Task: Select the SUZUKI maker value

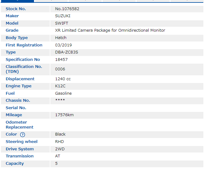Action: tap(63, 16)
